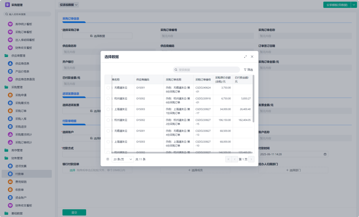Select radio for order CGDD230918-01
This screenshot has height=217, width=359.
pos(108,99)
